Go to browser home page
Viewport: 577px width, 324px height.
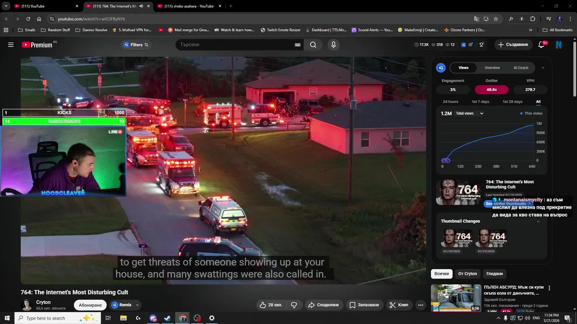tap(39, 19)
